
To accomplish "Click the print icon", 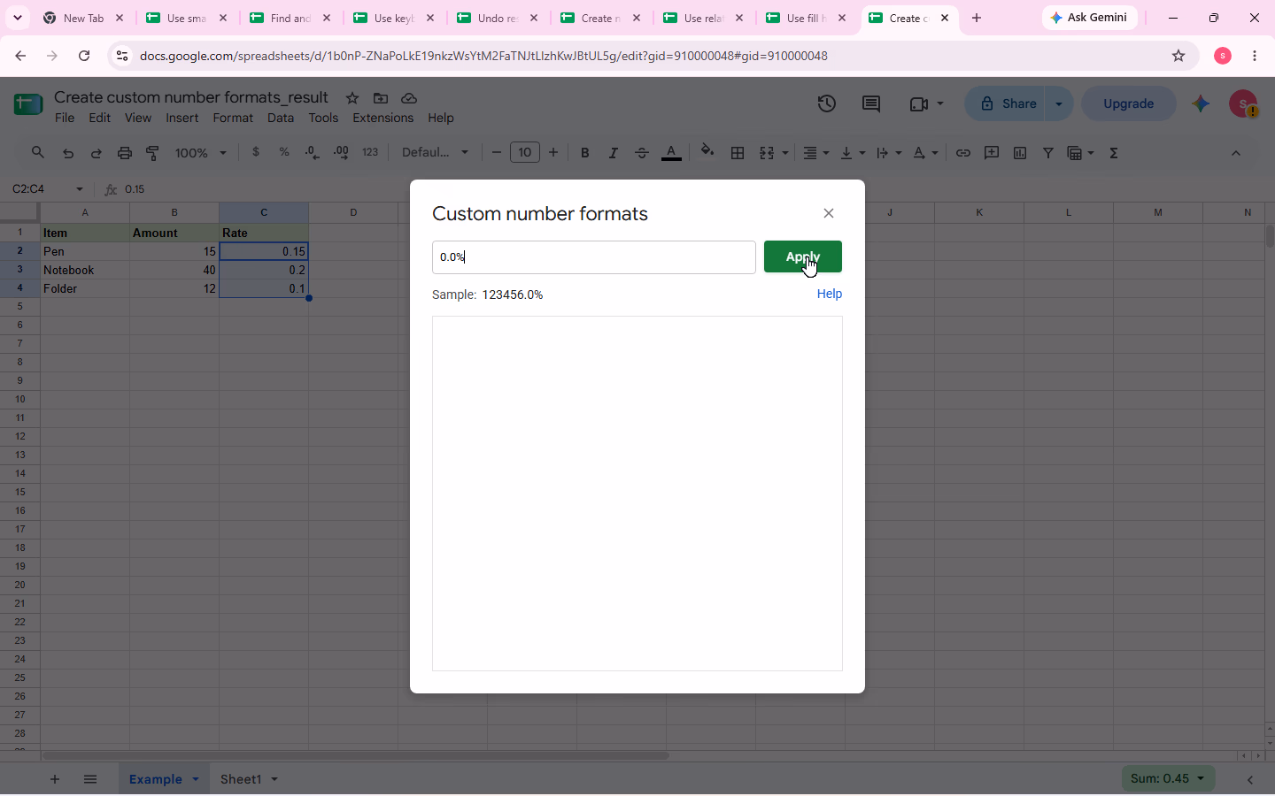I will click(125, 153).
